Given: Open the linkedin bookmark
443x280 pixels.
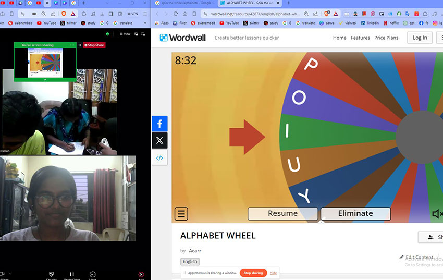Looking at the screenshot, I should [370, 23].
